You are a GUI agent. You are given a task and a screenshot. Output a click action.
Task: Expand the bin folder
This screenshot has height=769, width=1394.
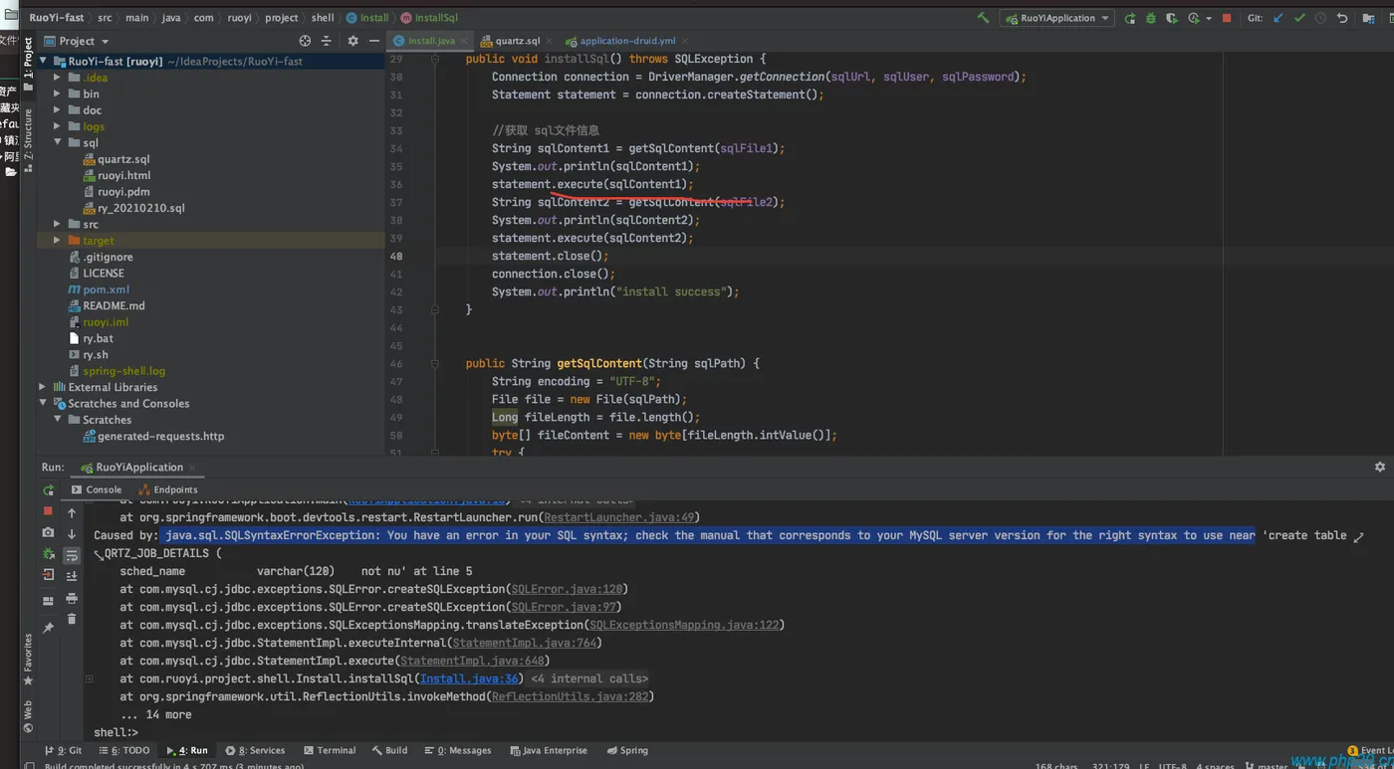(57, 94)
